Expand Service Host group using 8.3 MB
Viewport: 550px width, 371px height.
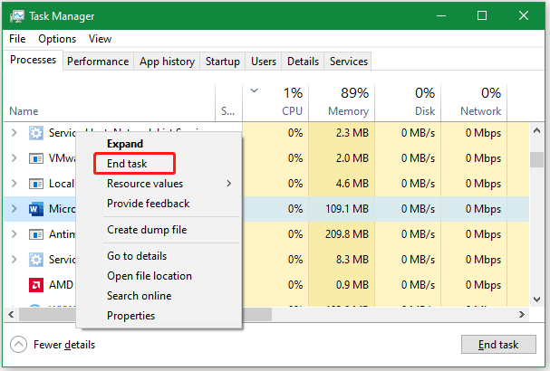click(14, 259)
